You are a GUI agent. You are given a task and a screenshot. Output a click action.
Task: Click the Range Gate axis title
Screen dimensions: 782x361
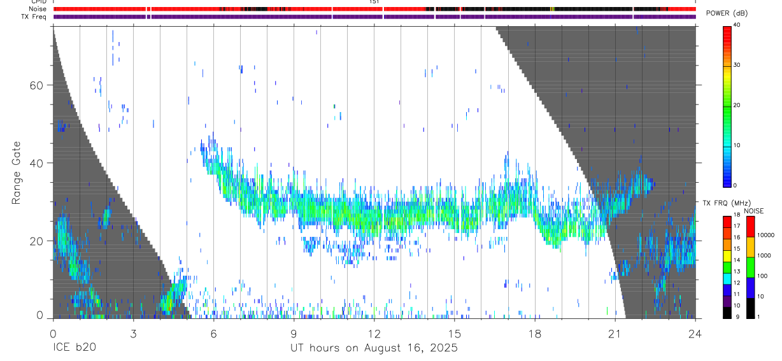click(16, 173)
